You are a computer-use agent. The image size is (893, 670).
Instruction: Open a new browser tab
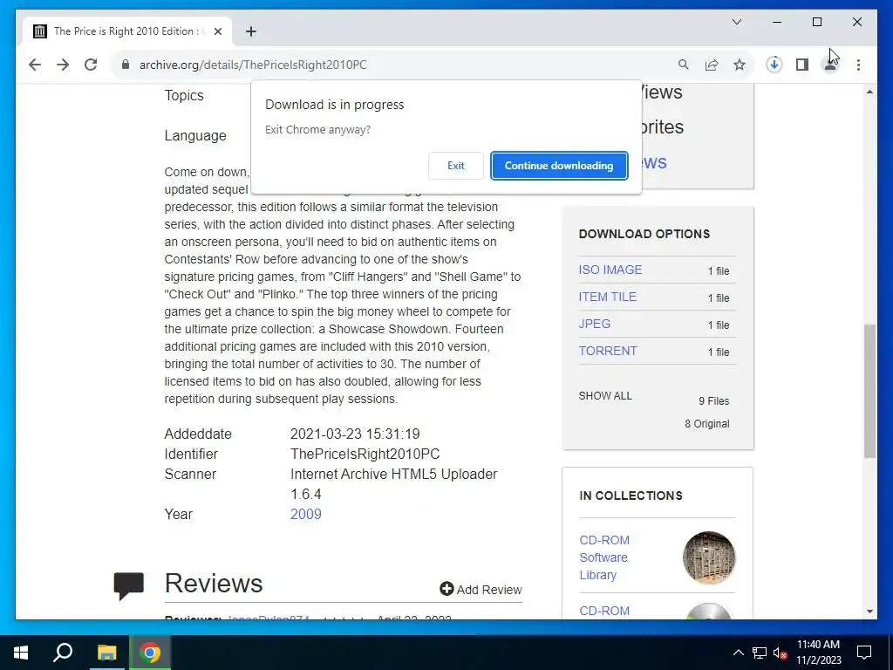click(x=251, y=31)
